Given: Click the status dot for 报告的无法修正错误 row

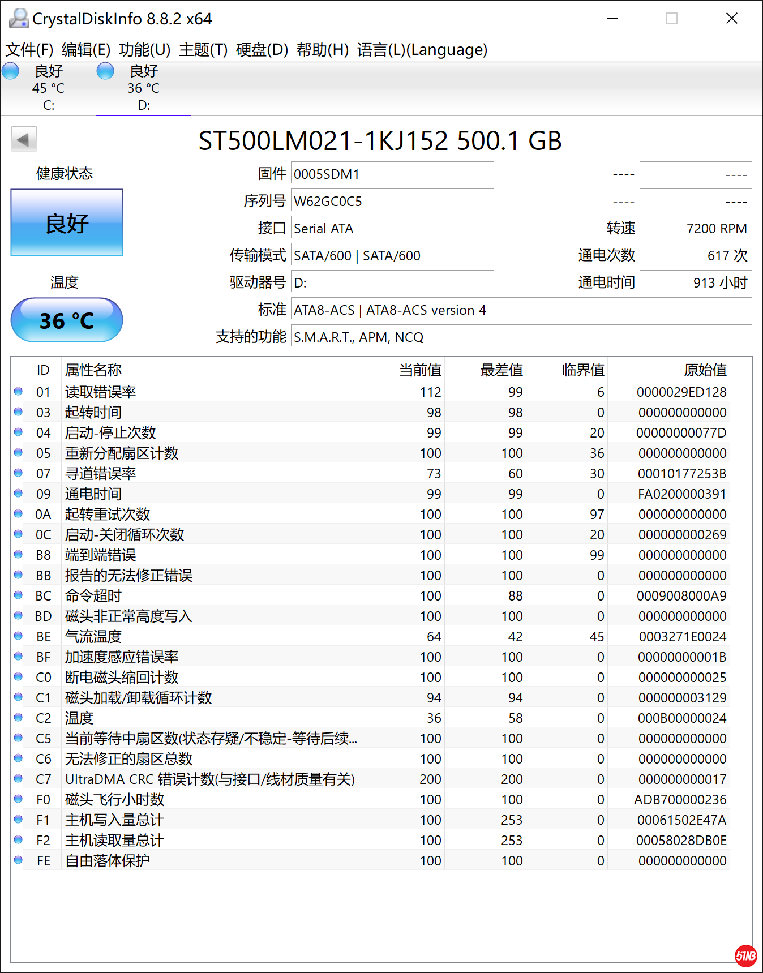Looking at the screenshot, I should [x=18, y=575].
